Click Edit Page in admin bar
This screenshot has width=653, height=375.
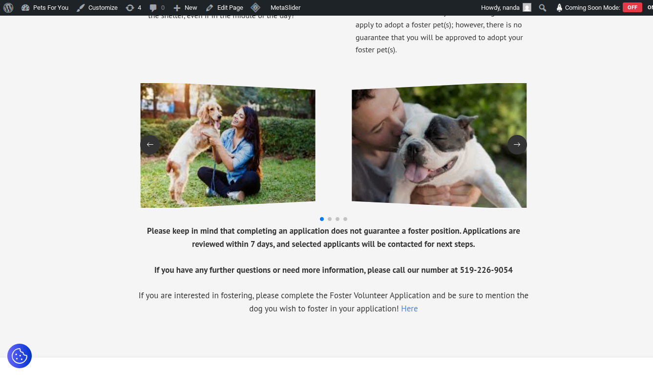(225, 8)
